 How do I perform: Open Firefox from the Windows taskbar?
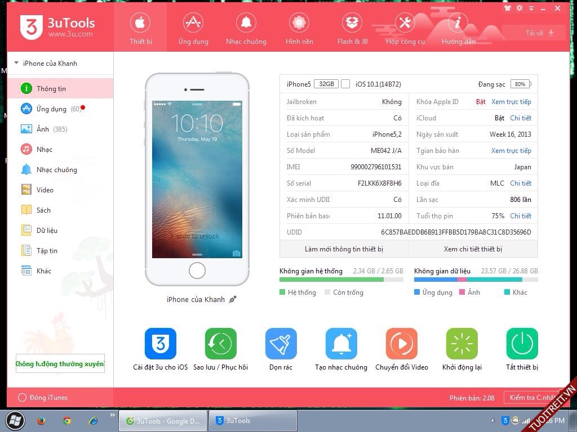pyautogui.click(x=41, y=421)
